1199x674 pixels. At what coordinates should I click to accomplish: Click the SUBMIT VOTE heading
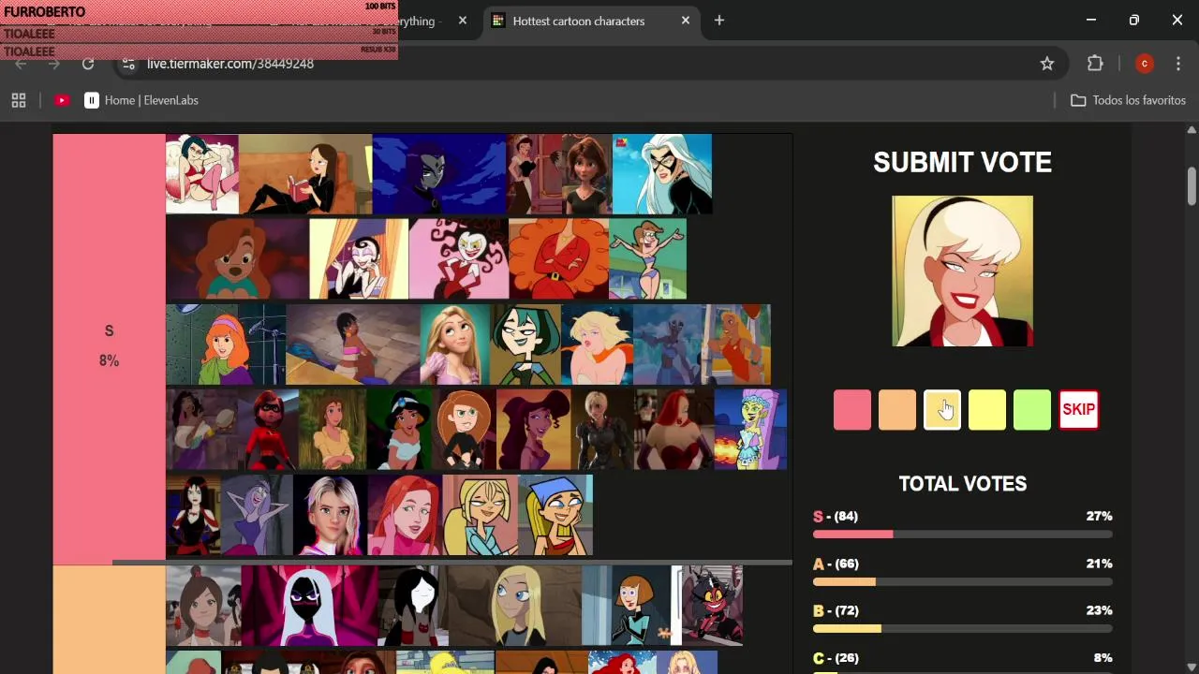tap(963, 163)
